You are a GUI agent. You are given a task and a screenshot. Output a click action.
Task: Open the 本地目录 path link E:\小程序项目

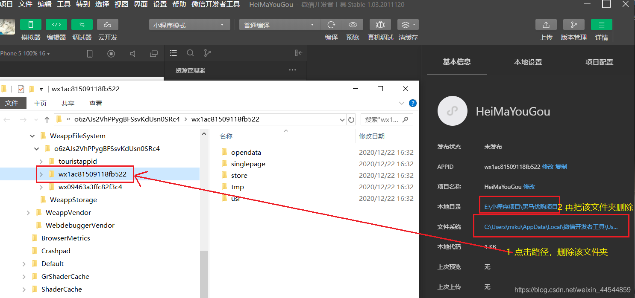[x=521, y=207]
